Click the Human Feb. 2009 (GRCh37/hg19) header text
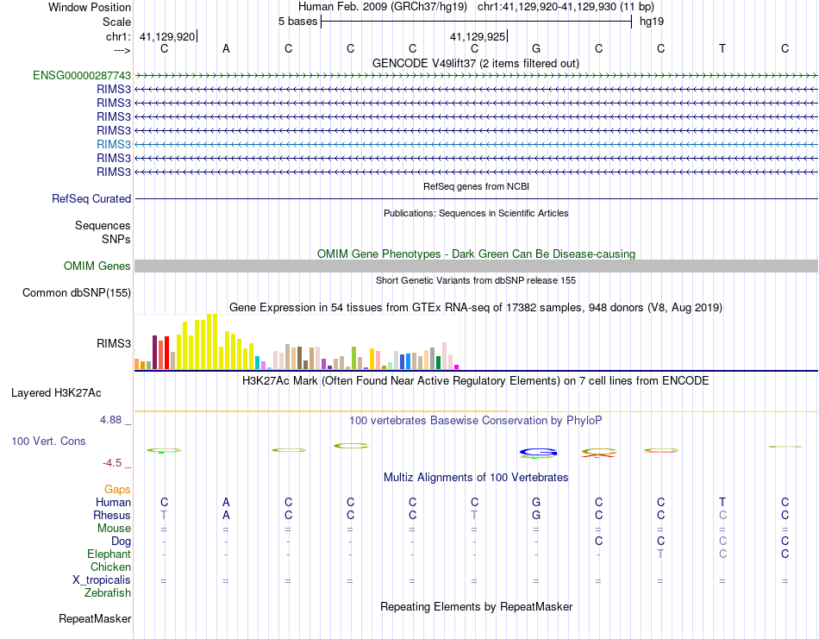 [382, 7]
